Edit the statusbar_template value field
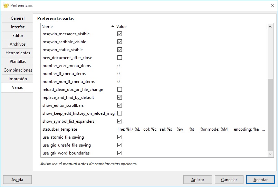This screenshot has height=187, width=278. click(x=191, y=129)
